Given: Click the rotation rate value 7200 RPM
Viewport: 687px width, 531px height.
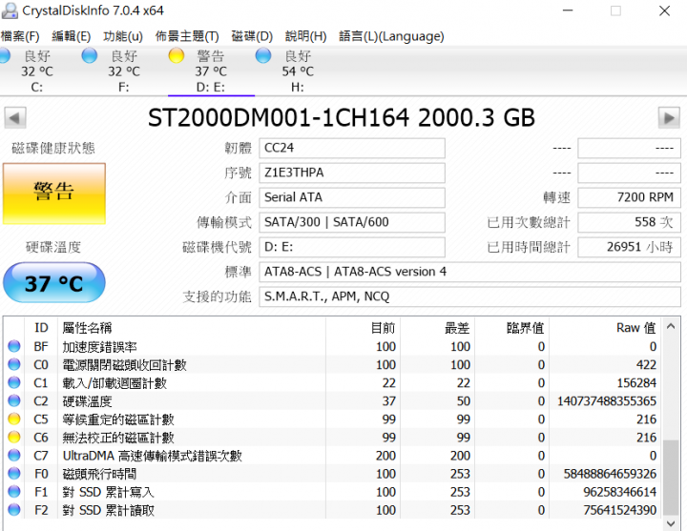Looking at the screenshot, I should pyautogui.click(x=629, y=197).
